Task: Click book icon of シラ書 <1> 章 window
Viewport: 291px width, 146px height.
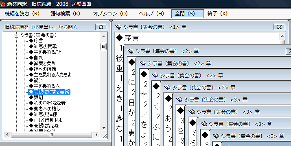Action: [118, 27]
